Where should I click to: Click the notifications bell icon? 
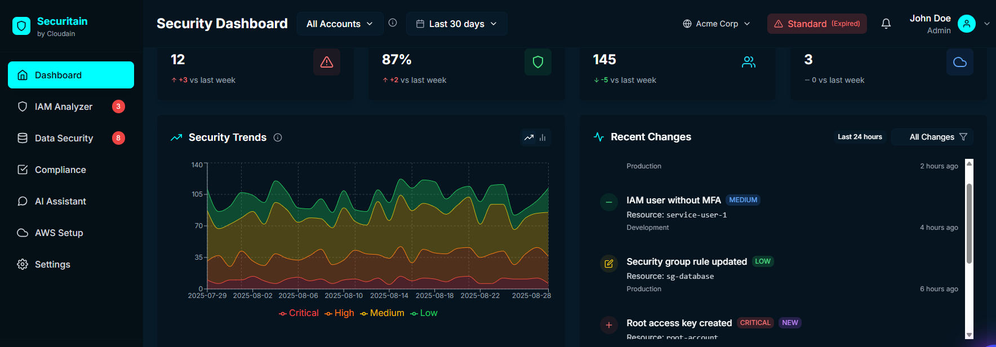click(x=886, y=24)
